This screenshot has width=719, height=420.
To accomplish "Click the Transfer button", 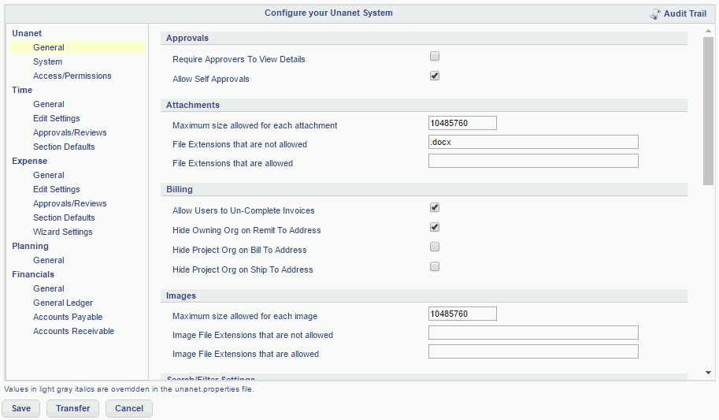I will (x=73, y=408).
